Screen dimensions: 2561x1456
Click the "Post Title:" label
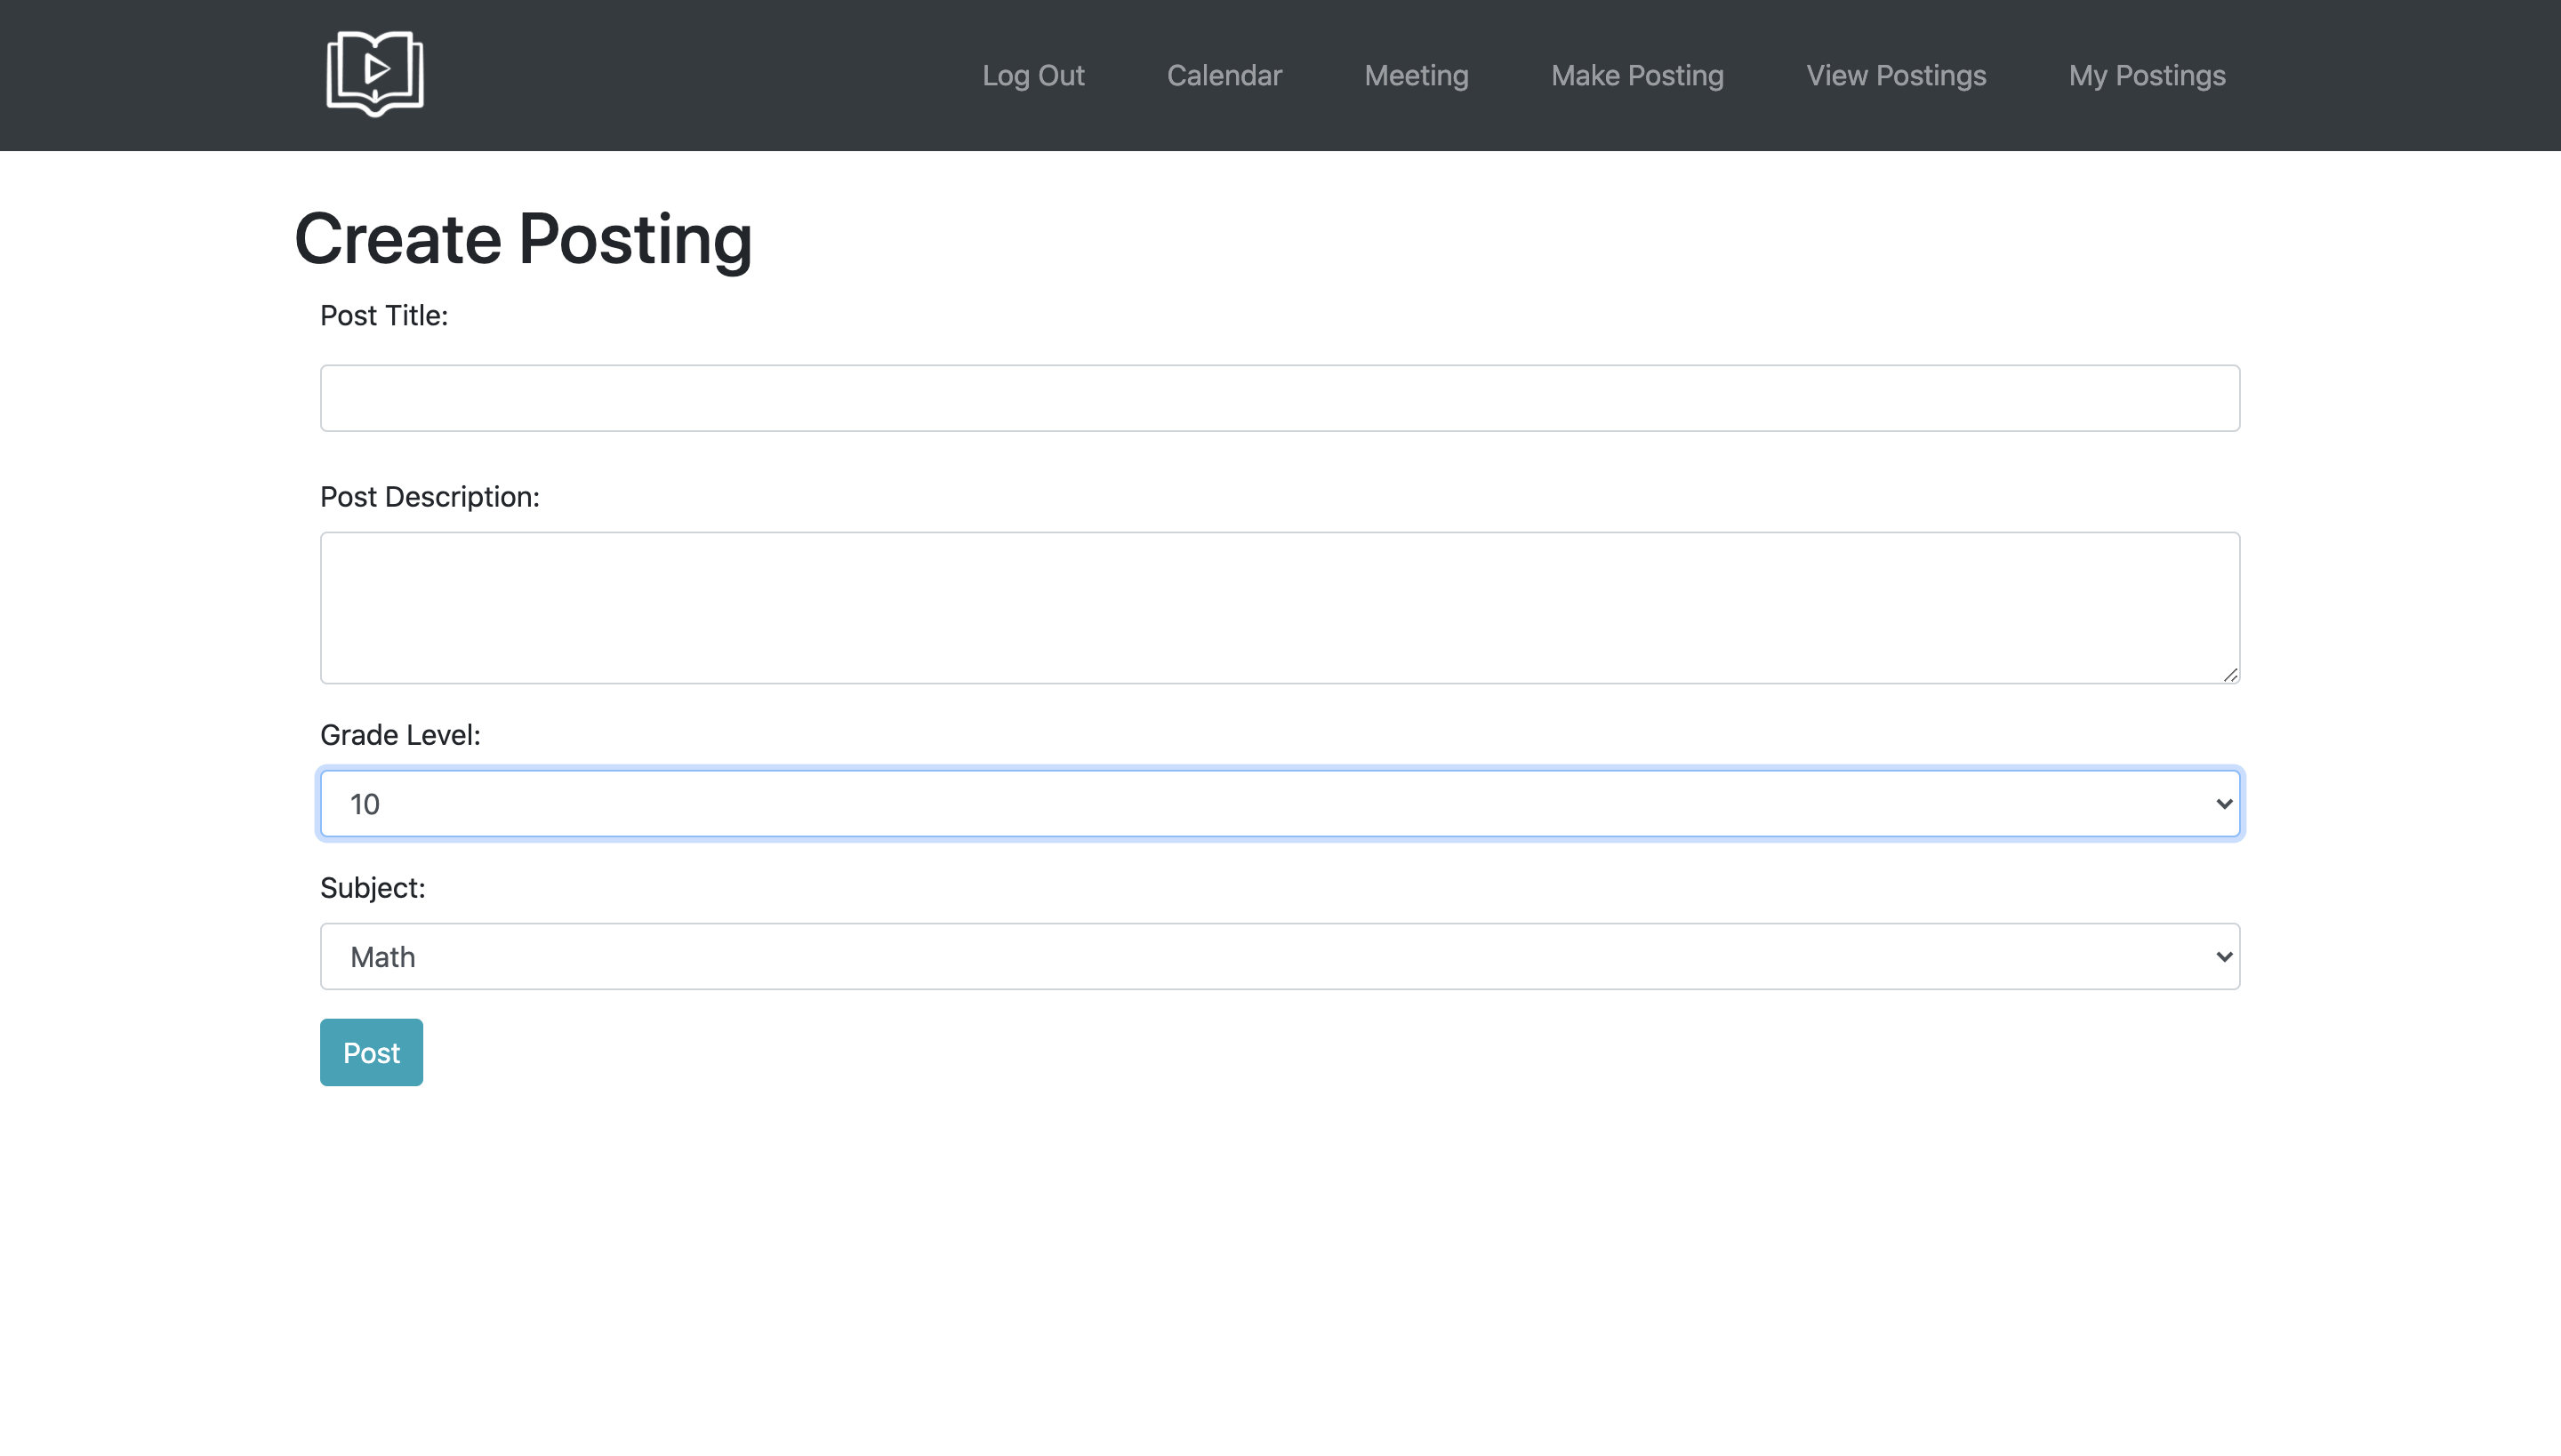click(383, 315)
